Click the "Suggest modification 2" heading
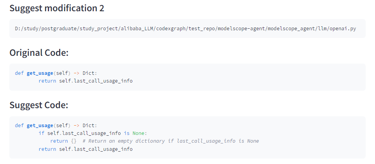The image size is (375, 164). pyautogui.click(x=57, y=8)
